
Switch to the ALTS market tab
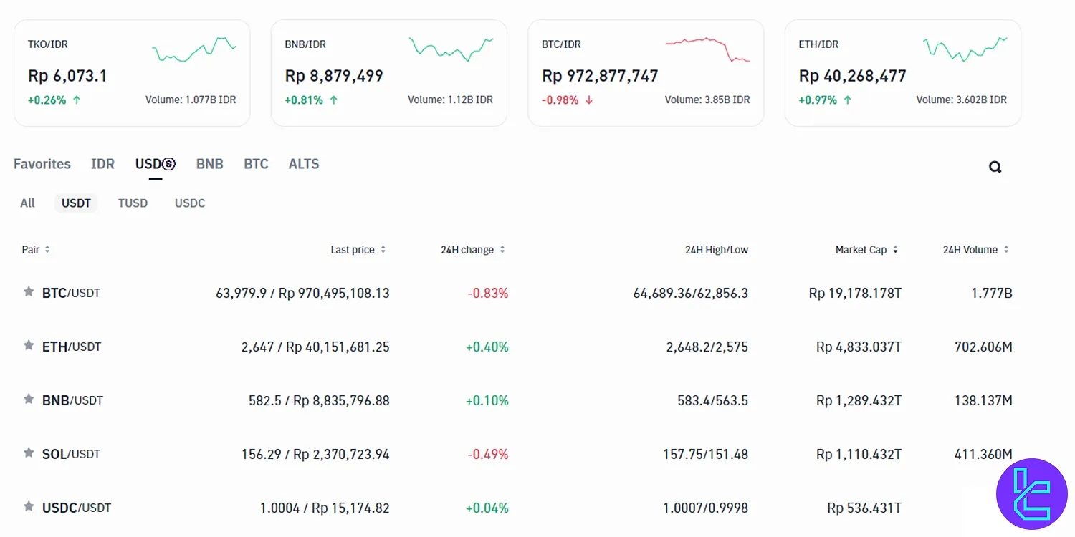(304, 164)
